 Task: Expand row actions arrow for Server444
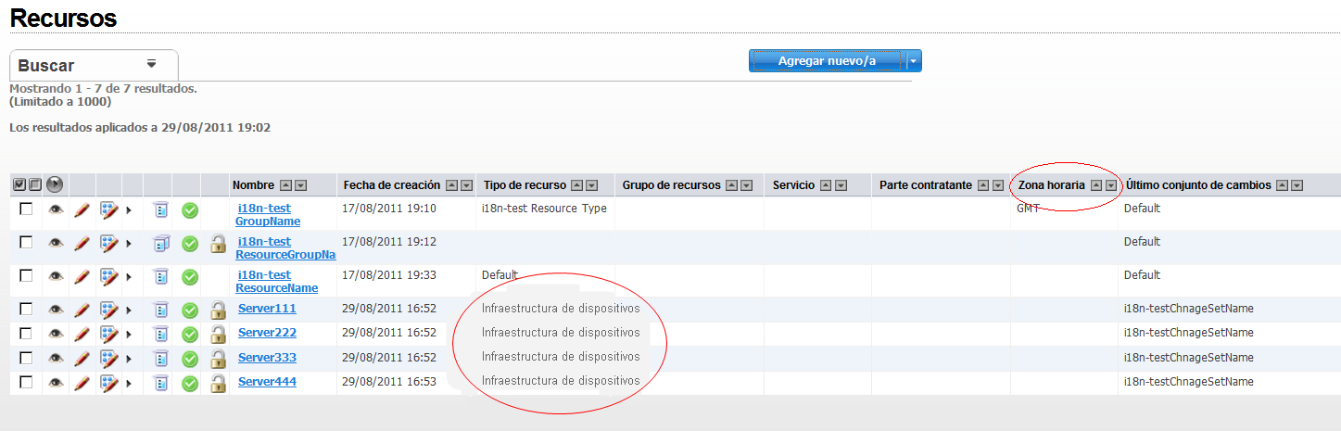pos(129,382)
